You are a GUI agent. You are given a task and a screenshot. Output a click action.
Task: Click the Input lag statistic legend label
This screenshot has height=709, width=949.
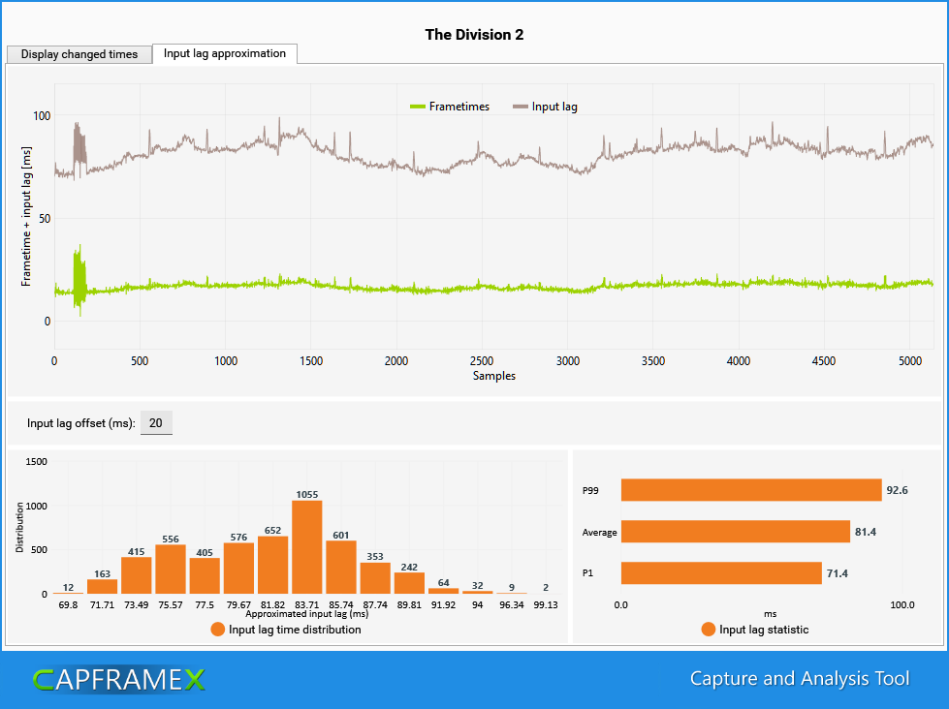coord(764,630)
